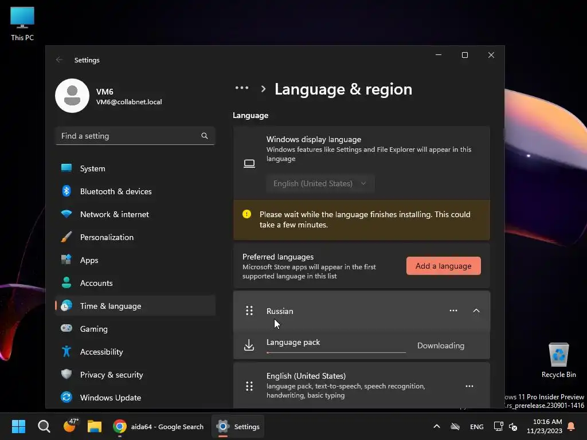Open Accessibility settings
This screenshot has width=587, height=440.
135,352
